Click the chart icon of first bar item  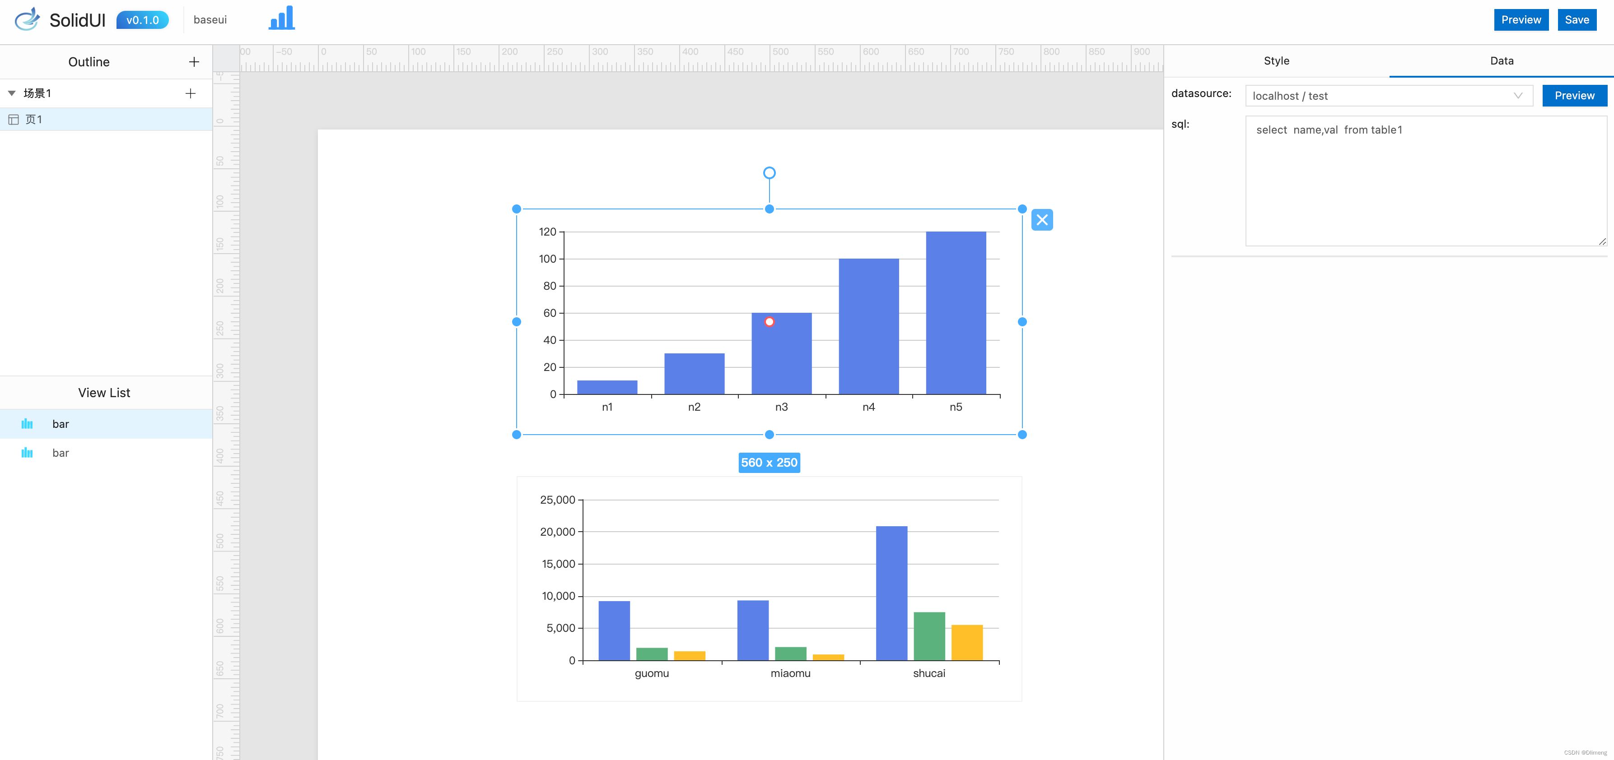pyautogui.click(x=27, y=424)
